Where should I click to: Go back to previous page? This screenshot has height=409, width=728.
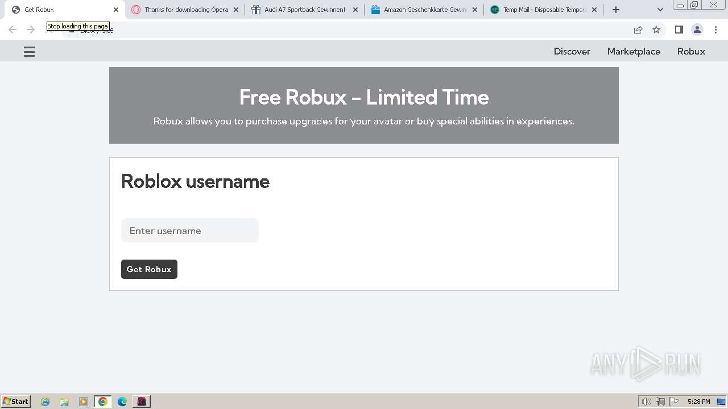(x=13, y=30)
